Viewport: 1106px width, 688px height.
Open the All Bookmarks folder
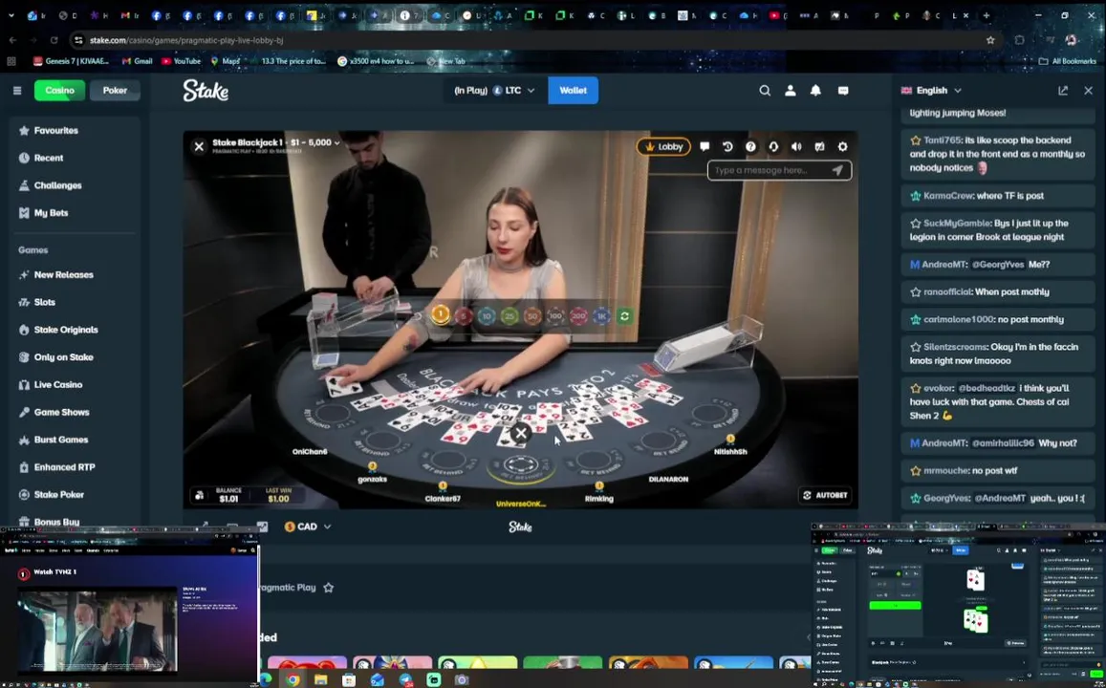tap(1068, 61)
